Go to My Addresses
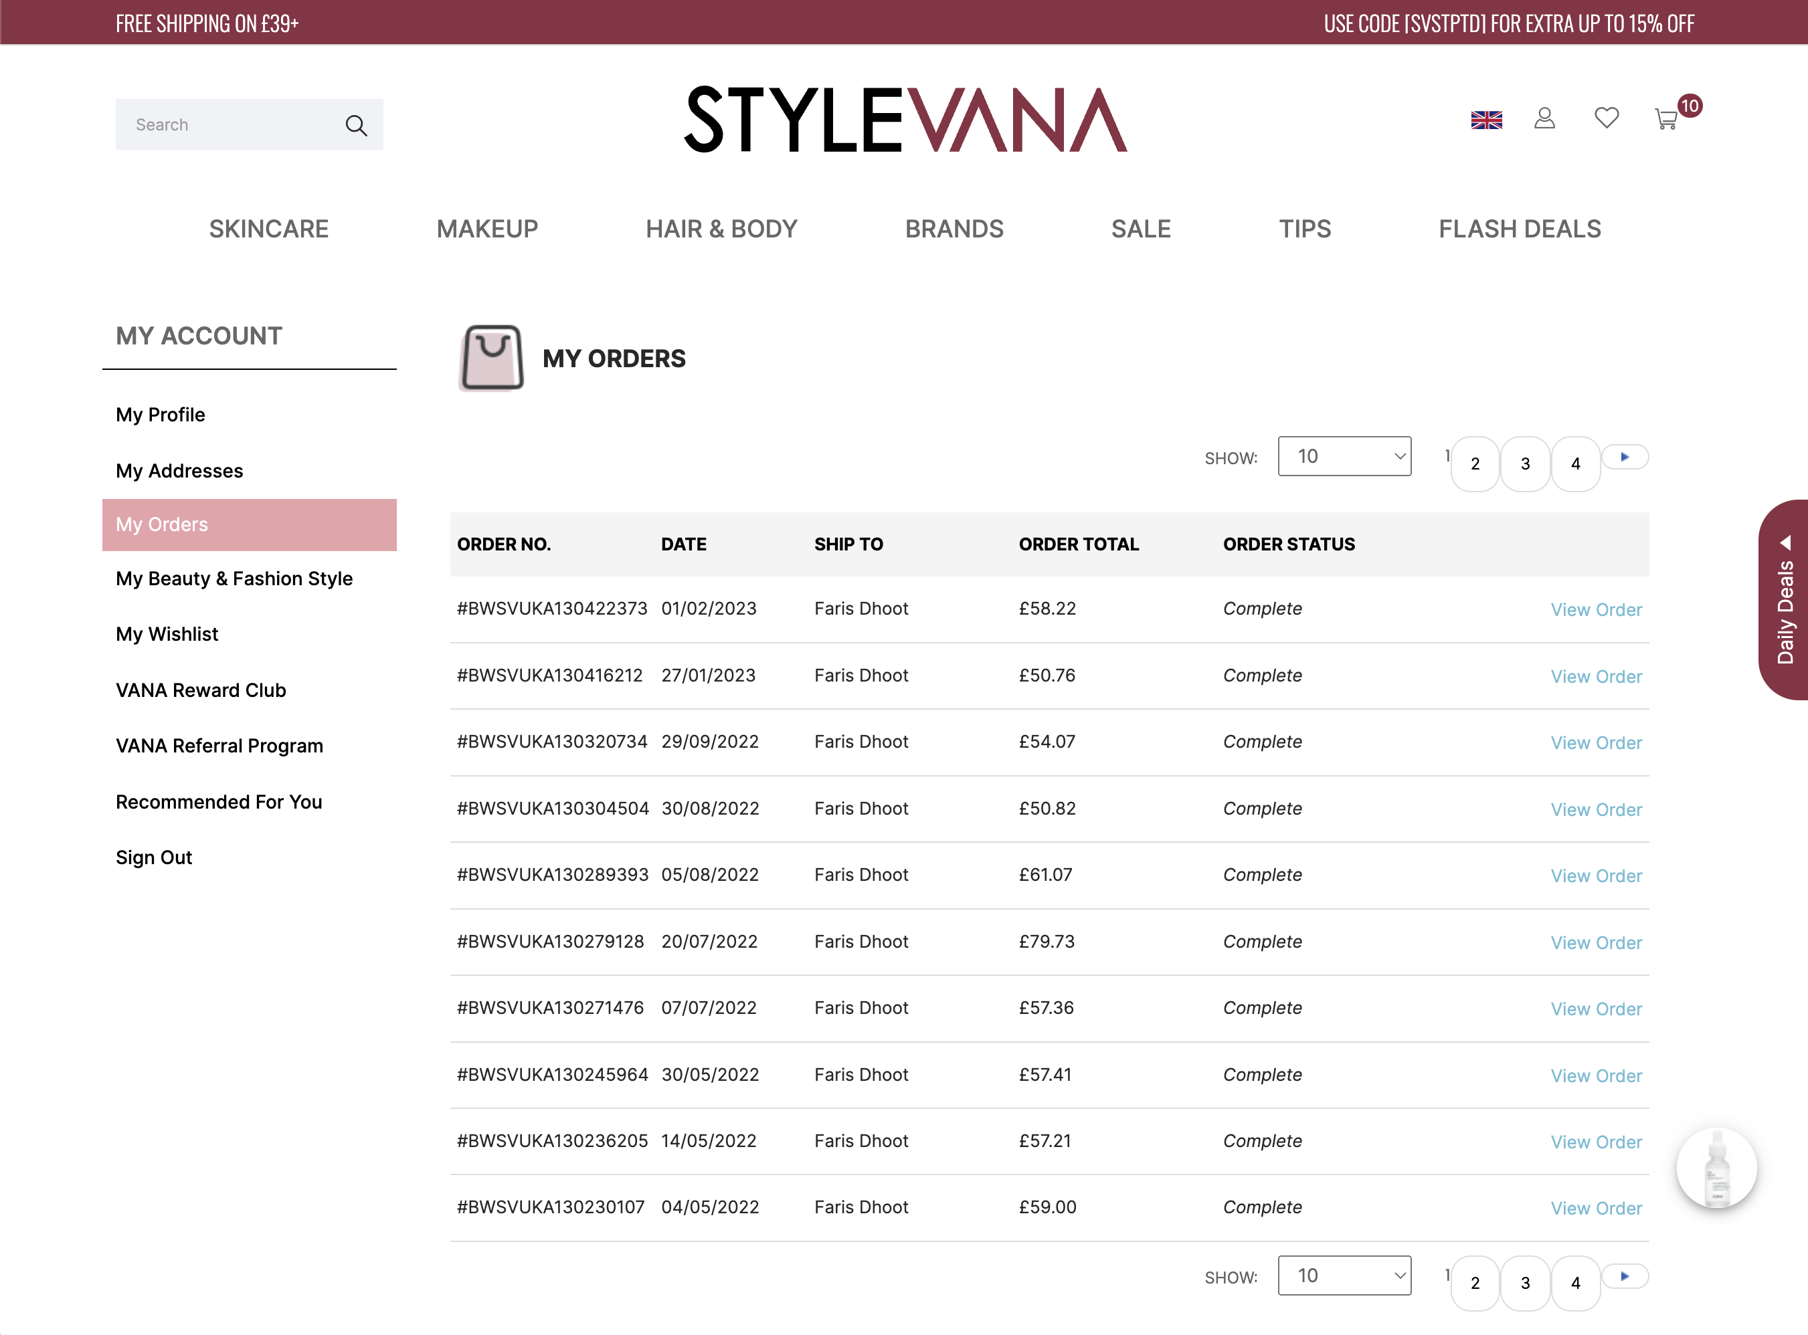1808x1335 pixels. coord(179,471)
